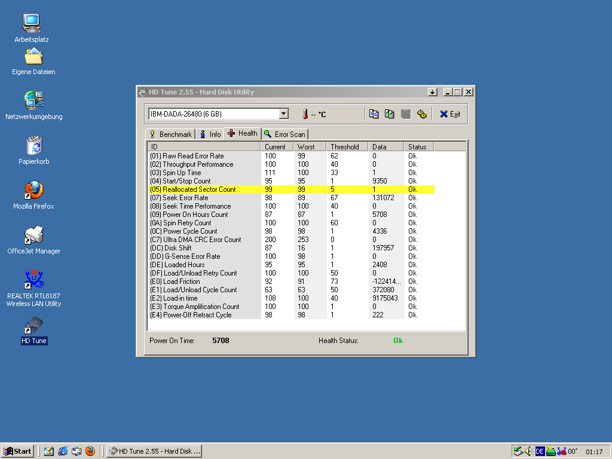
Task: Click the DE language indicator
Action: [x=540, y=451]
